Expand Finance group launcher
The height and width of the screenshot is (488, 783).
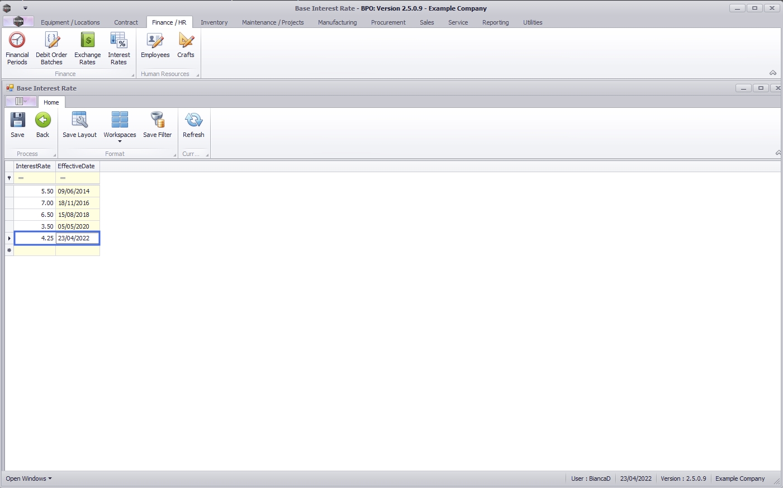(x=133, y=75)
